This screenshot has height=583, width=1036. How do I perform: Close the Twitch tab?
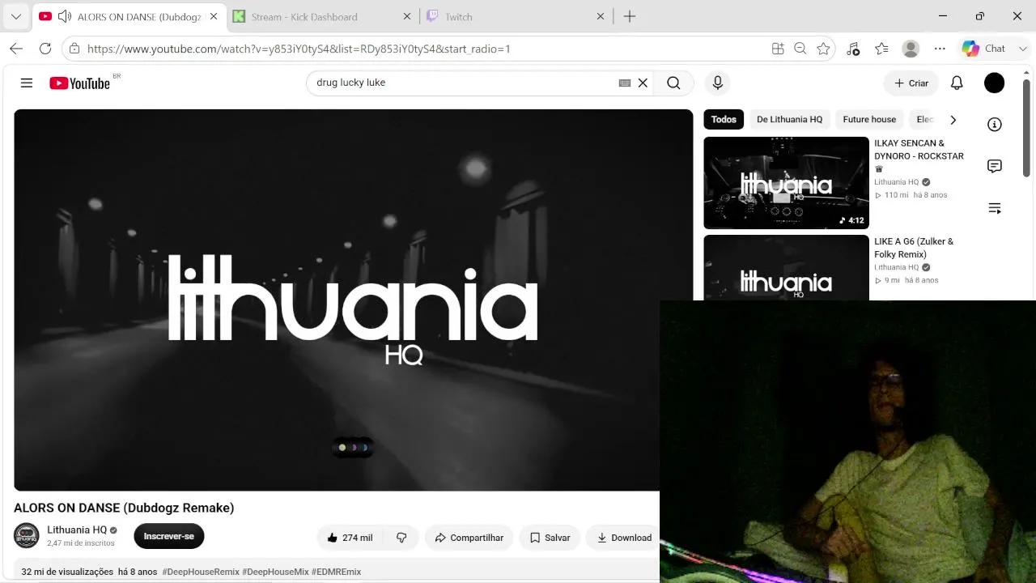[601, 16]
